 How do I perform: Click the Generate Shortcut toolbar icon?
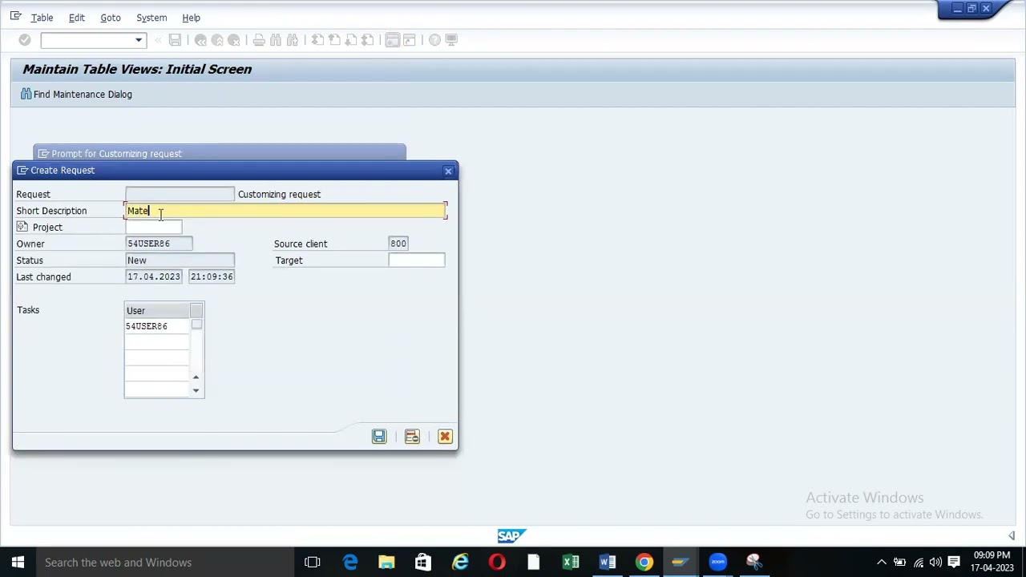(x=409, y=40)
